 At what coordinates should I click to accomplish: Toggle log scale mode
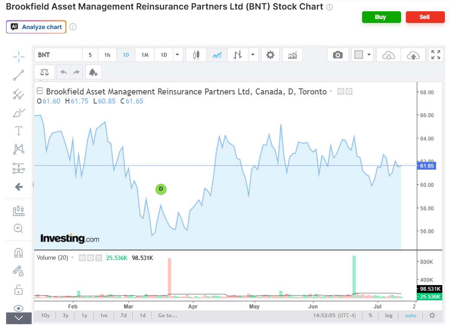[x=389, y=315]
